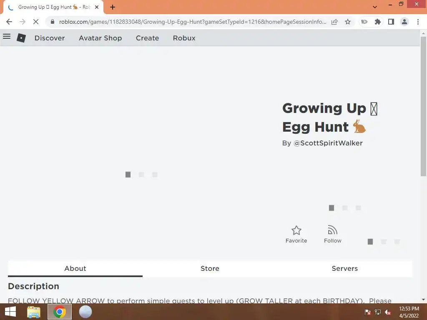
Task: Click the page vertical scrollbar thumb
Action: 423,106
